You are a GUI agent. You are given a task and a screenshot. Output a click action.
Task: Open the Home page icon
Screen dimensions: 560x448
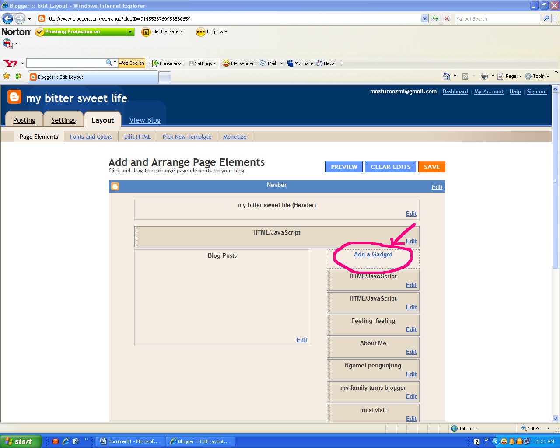[446, 76]
